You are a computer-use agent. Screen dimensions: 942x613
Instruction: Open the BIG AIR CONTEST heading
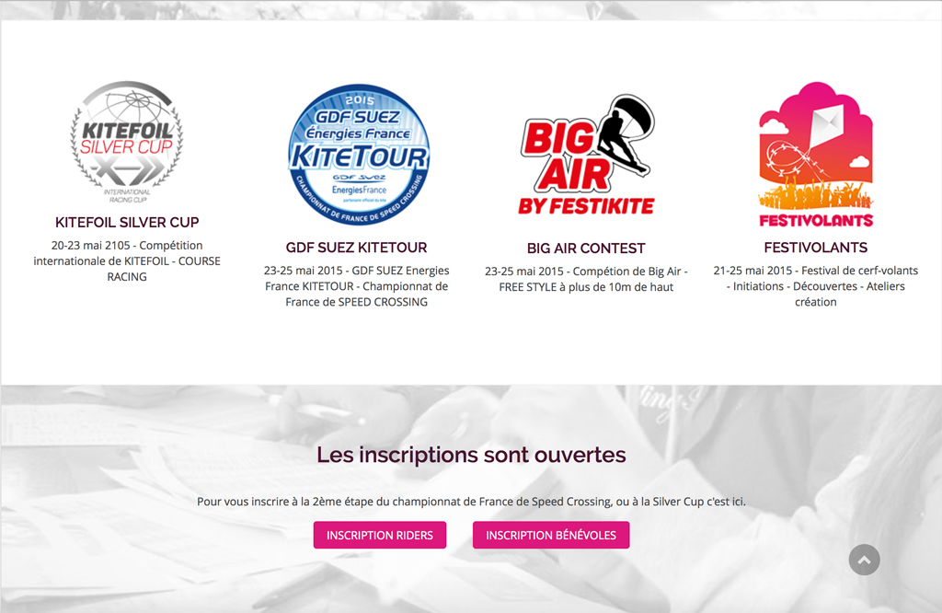[586, 249]
